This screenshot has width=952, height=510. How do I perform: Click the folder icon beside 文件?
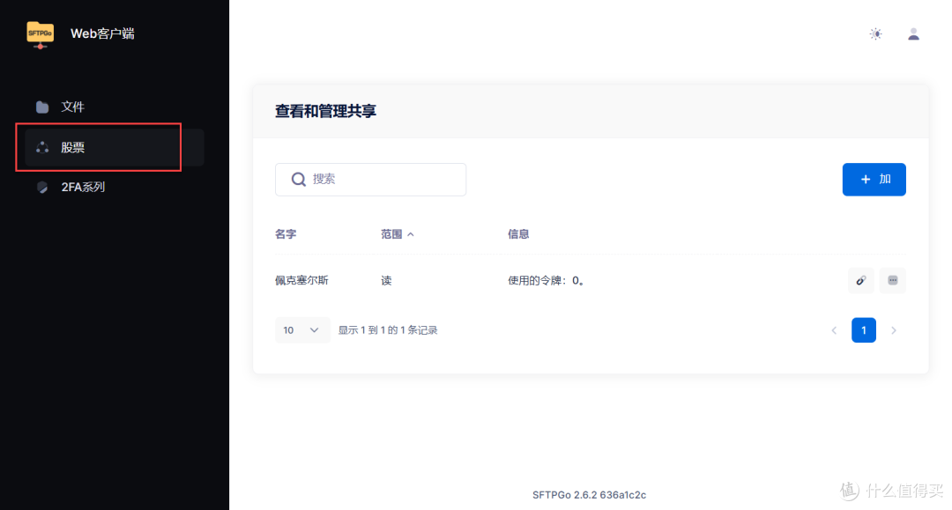click(x=42, y=107)
